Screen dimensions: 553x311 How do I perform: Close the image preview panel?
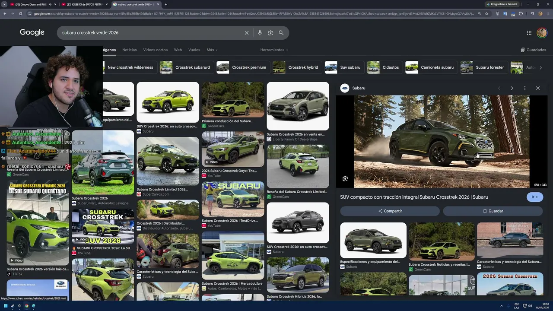(538, 88)
